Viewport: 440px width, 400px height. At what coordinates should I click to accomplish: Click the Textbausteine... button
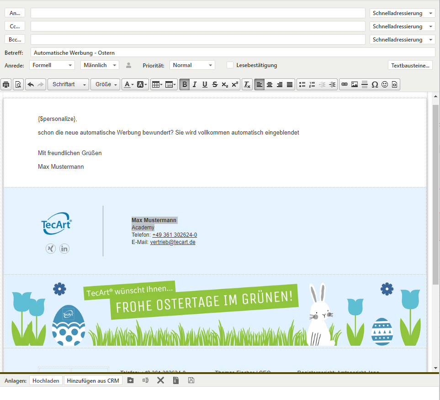tap(410, 65)
